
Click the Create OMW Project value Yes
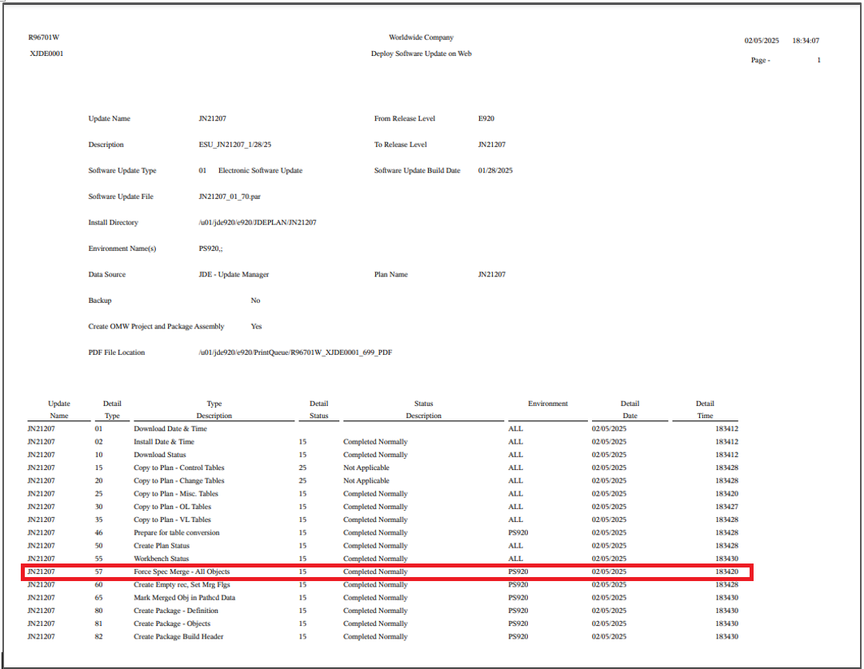coord(256,326)
